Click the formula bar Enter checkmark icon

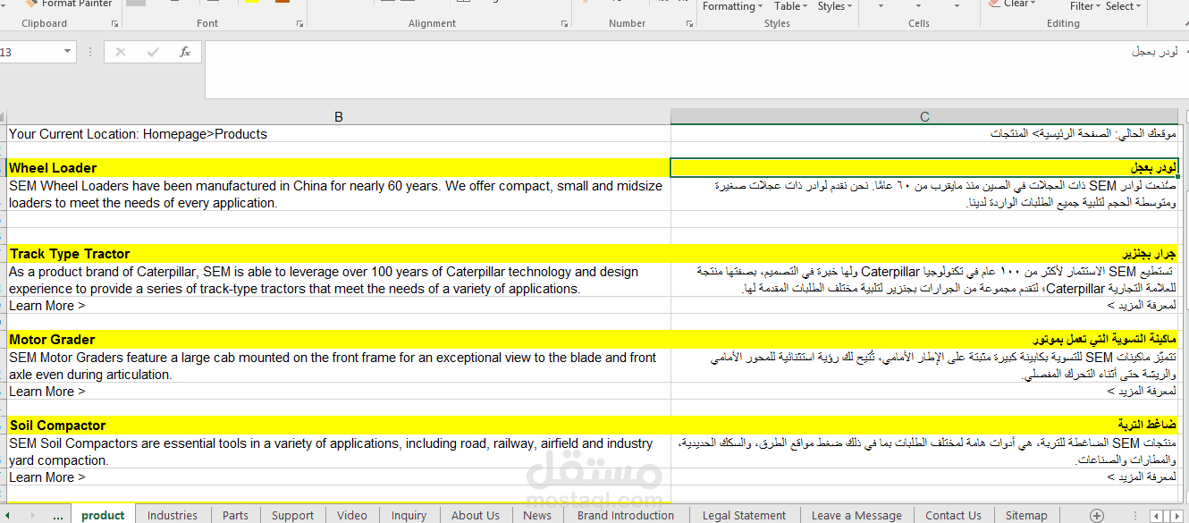coord(153,52)
